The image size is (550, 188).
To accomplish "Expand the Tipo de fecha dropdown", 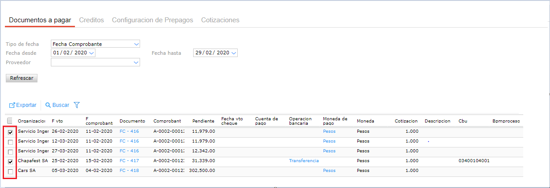I will point(136,44).
